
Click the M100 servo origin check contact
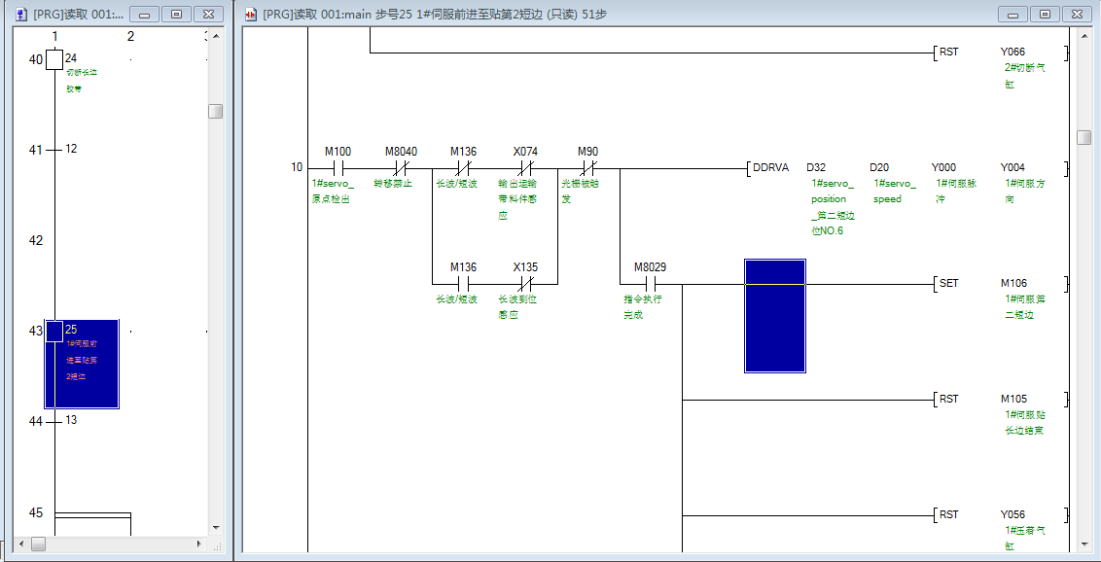point(337,167)
